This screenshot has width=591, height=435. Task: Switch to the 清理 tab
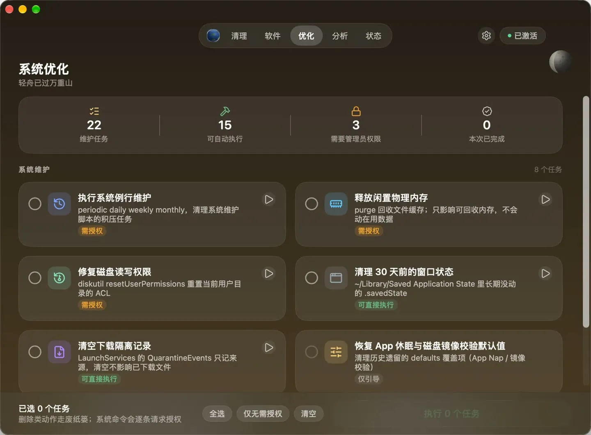click(x=239, y=36)
